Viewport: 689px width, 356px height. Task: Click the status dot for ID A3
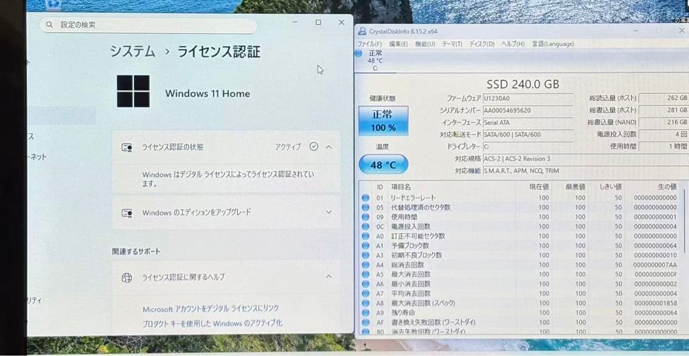click(366, 255)
